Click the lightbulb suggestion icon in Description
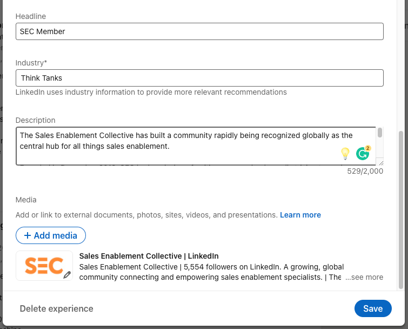The width and height of the screenshot is (408, 329). click(x=345, y=154)
